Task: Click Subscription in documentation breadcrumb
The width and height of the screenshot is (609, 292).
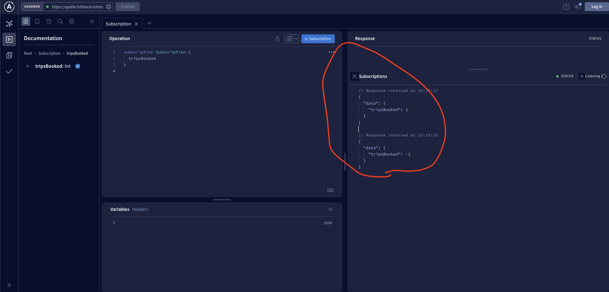Action: point(49,53)
